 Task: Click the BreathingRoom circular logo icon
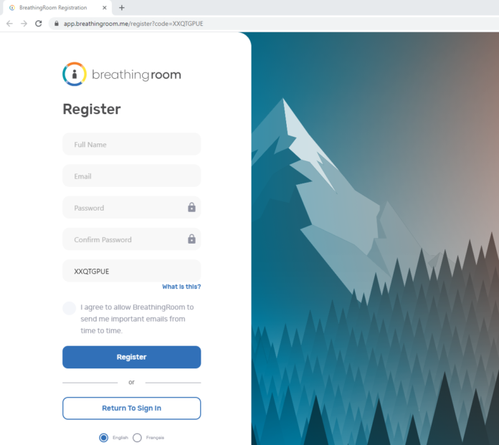75,74
